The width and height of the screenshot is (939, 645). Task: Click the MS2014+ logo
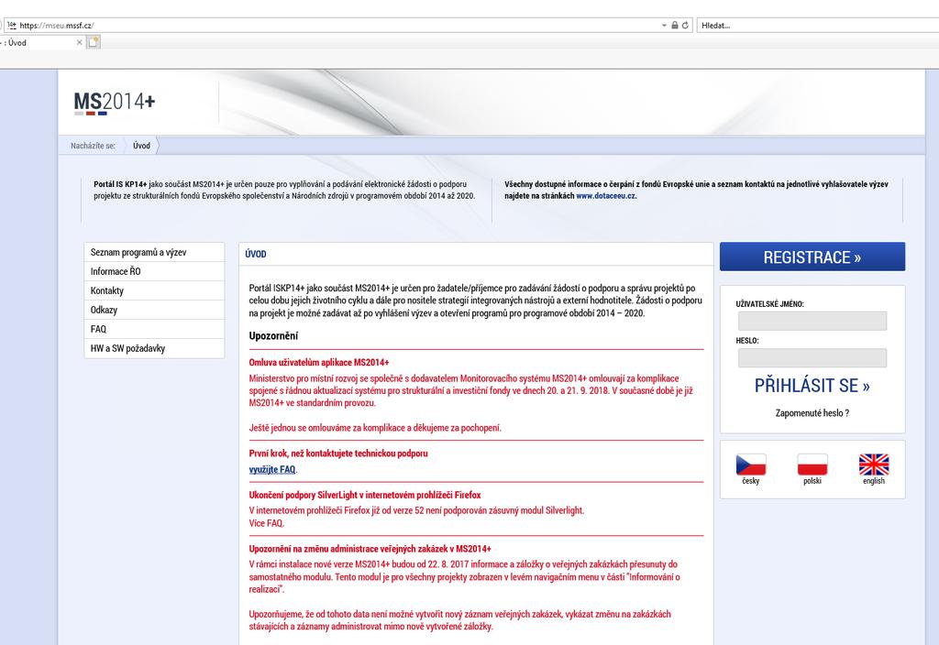115,103
